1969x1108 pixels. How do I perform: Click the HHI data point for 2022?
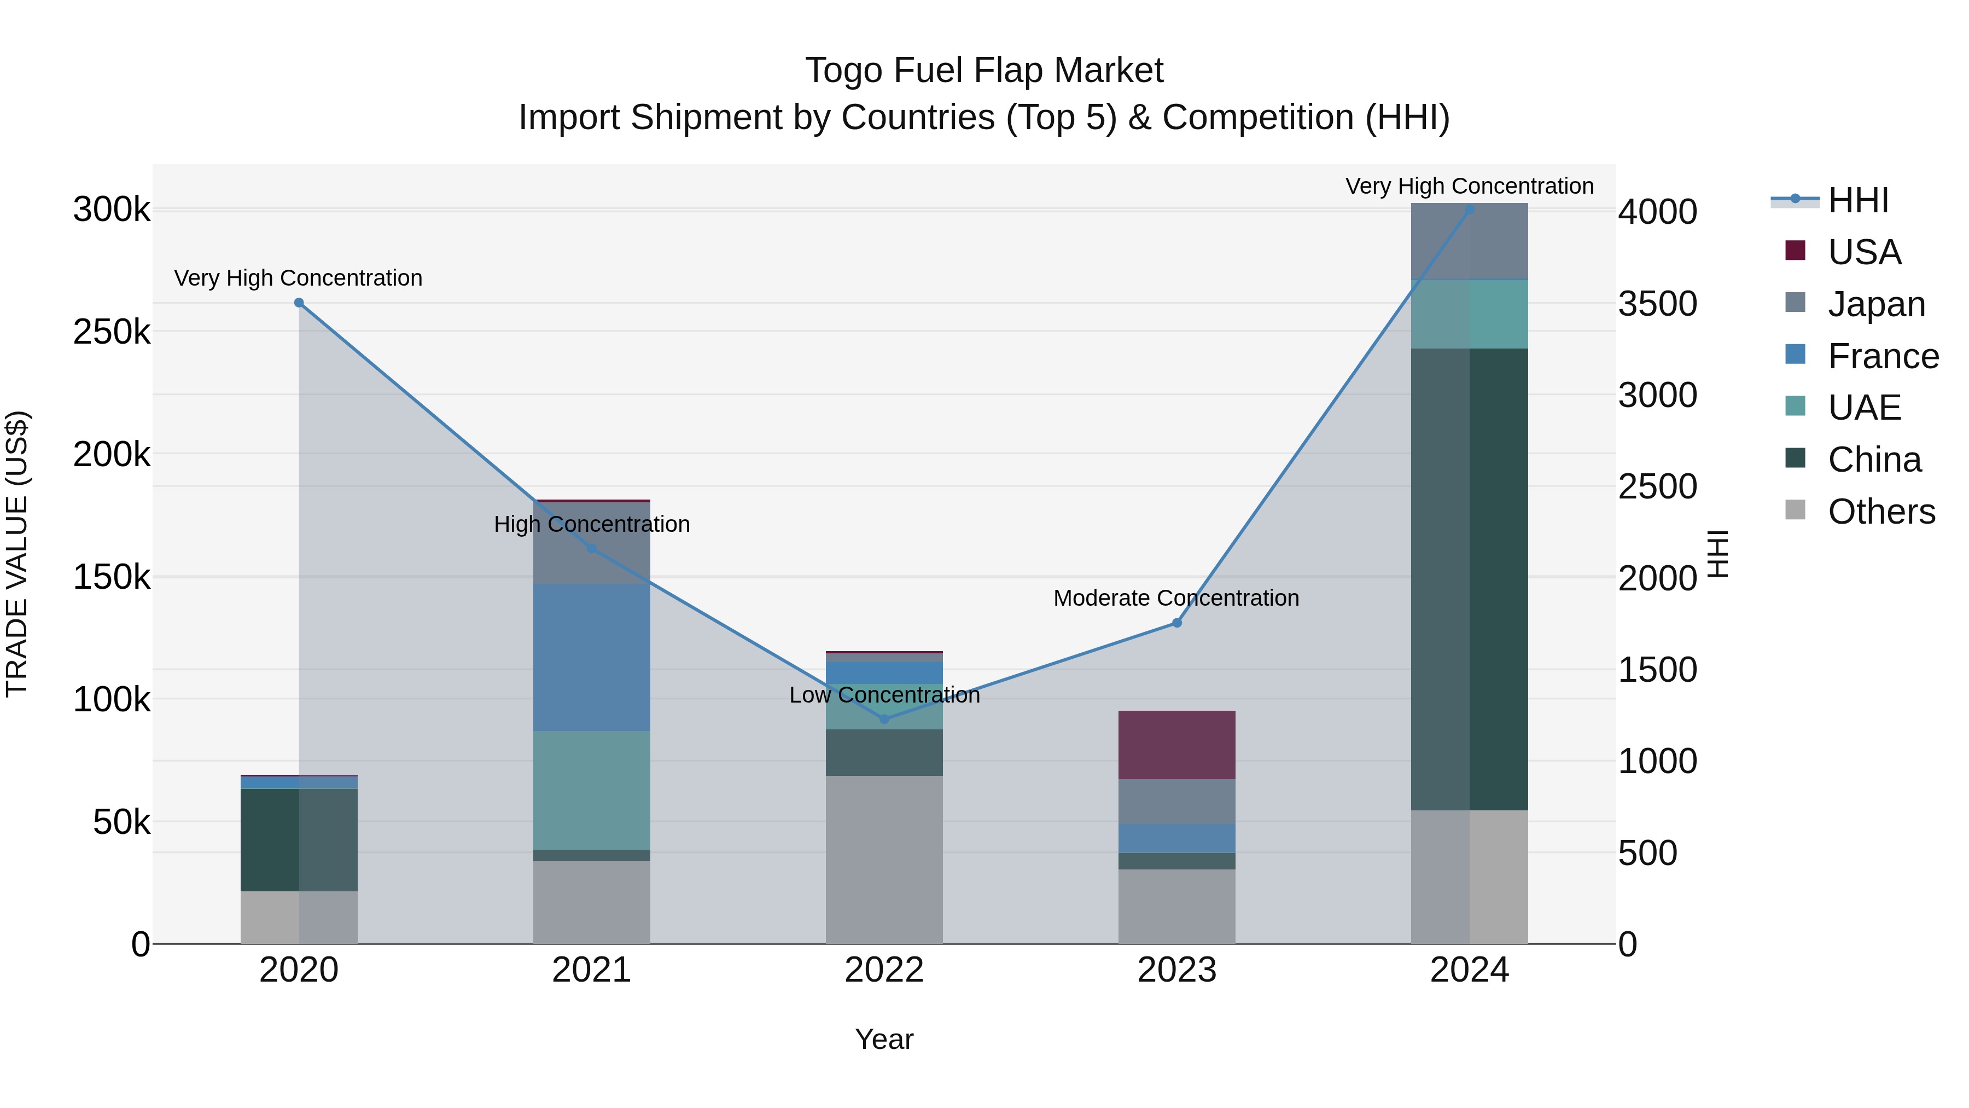tap(884, 719)
